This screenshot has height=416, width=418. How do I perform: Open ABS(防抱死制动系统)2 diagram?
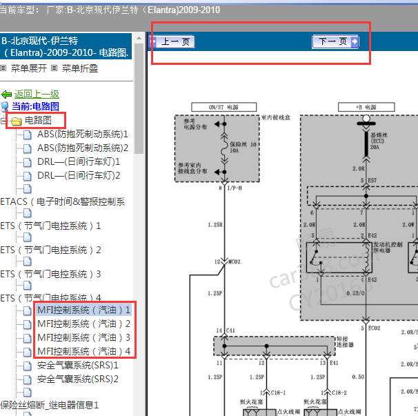tap(83, 148)
